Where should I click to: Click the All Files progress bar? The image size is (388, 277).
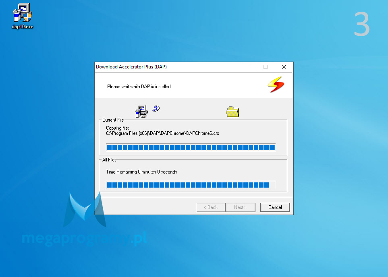pyautogui.click(x=191, y=185)
